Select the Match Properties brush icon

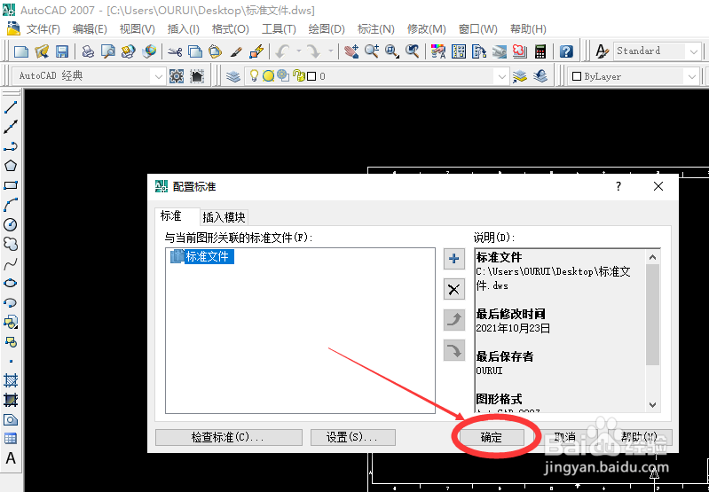pyautogui.click(x=235, y=51)
